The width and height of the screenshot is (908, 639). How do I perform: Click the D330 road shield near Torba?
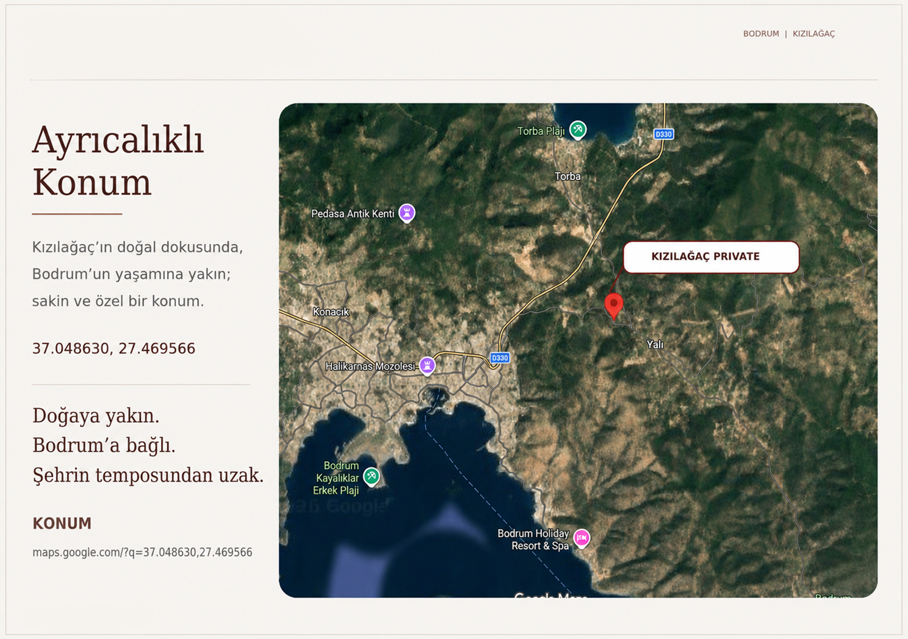click(x=663, y=134)
